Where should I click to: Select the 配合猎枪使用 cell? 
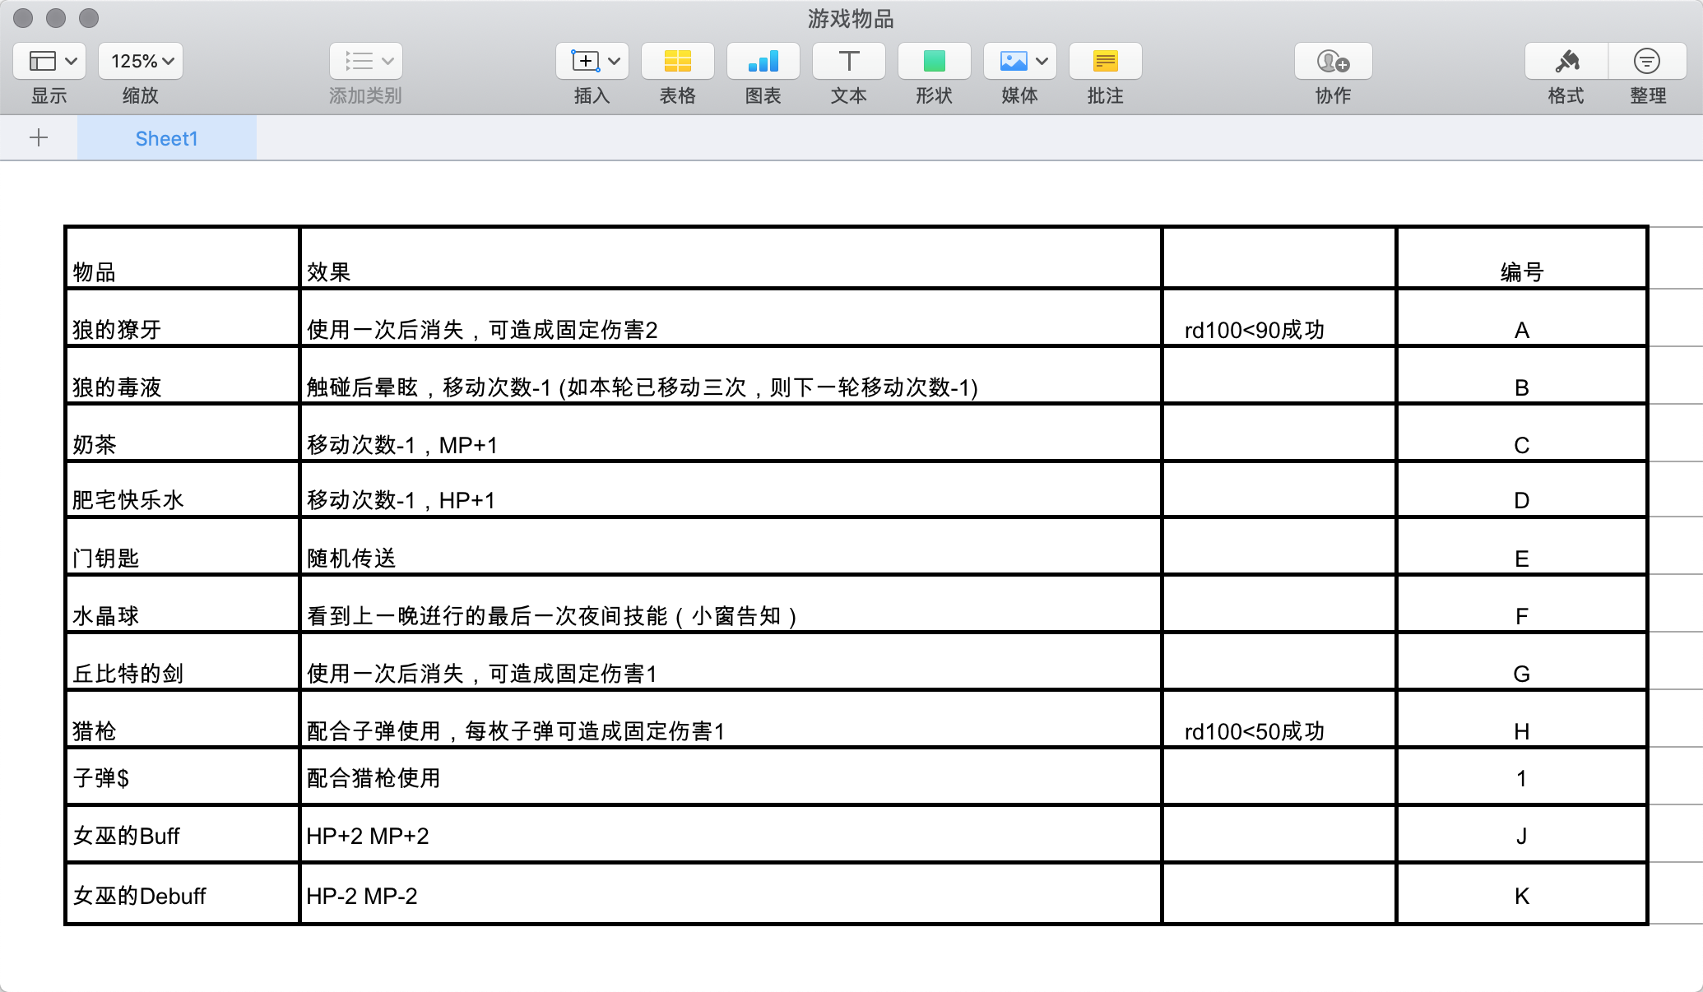pyautogui.click(x=731, y=776)
